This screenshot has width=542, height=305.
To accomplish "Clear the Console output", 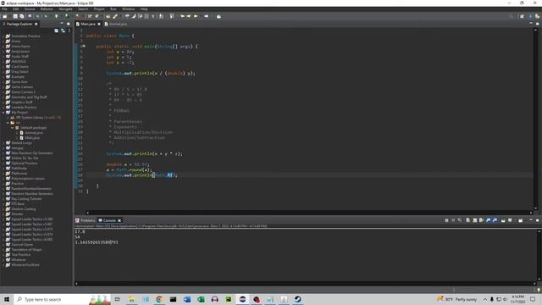I will pyautogui.click(x=468, y=220).
